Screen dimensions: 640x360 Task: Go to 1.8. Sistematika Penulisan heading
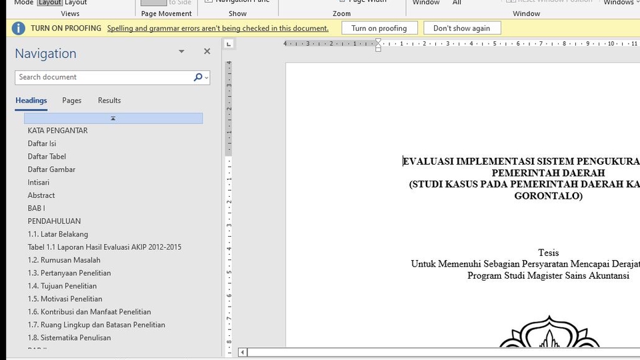69,338
